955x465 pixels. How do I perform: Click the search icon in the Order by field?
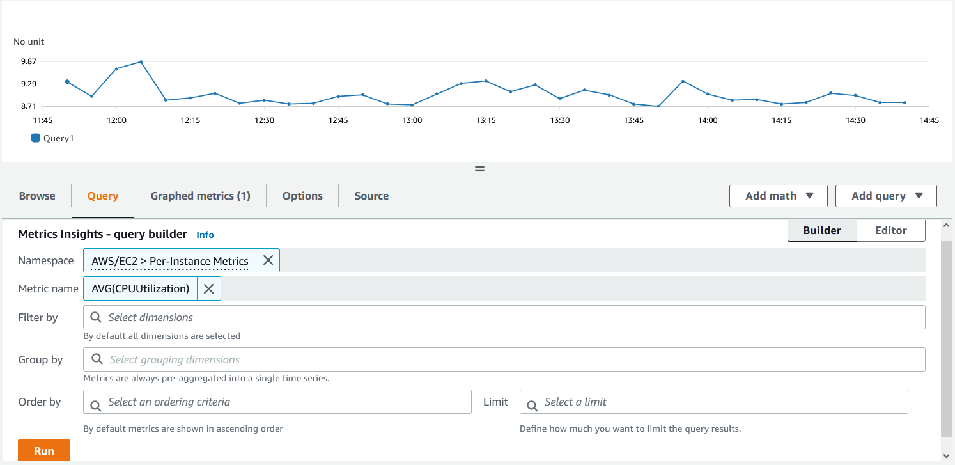point(96,402)
